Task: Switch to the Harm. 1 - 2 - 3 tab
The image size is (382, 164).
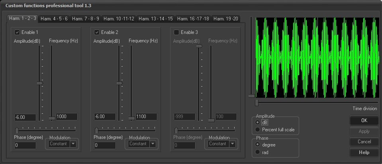Action: coord(22,18)
